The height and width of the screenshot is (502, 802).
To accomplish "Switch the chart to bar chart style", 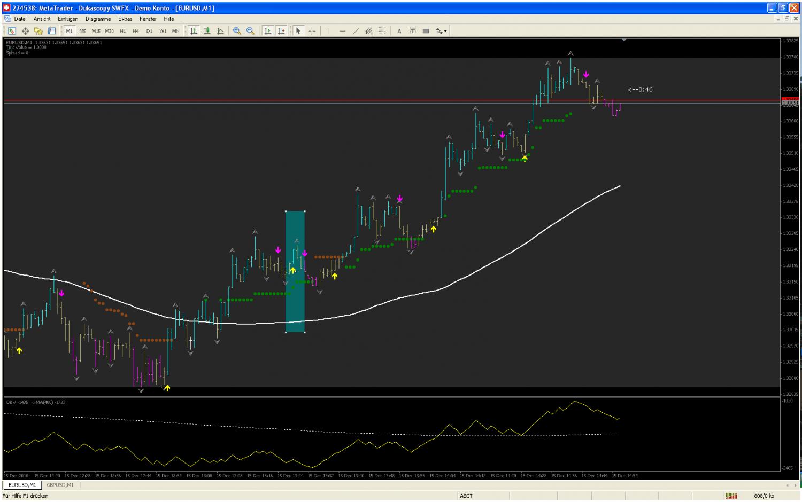I will tap(194, 31).
